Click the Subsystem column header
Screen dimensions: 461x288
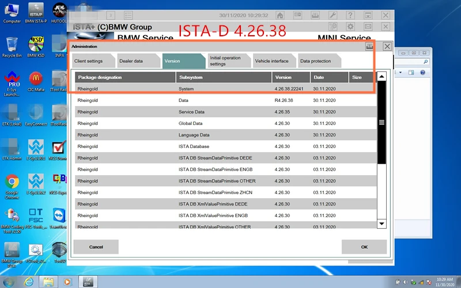(x=224, y=77)
